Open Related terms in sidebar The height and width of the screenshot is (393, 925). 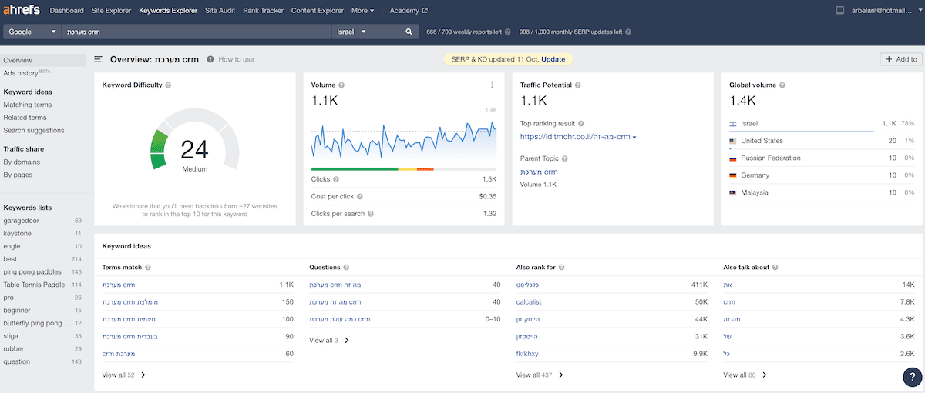pos(25,118)
